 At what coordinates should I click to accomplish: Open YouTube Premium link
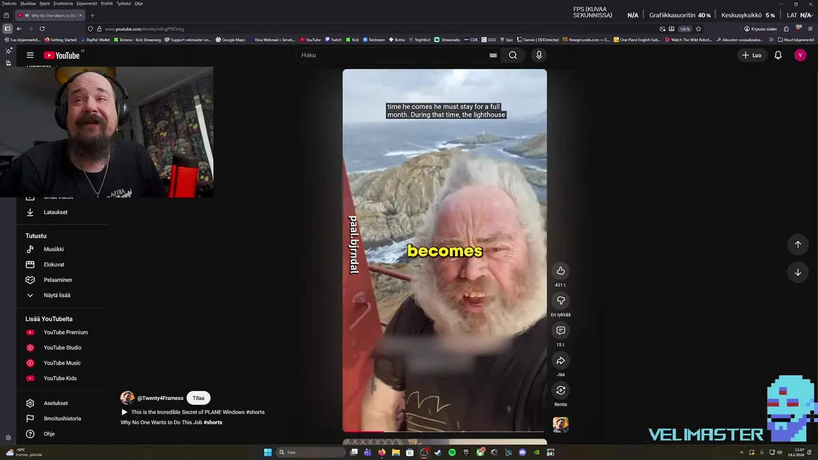[65, 332]
